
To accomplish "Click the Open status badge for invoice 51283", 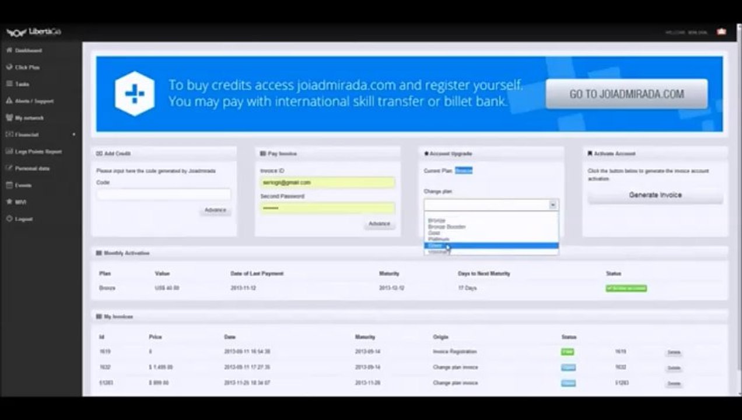I will pos(568,383).
